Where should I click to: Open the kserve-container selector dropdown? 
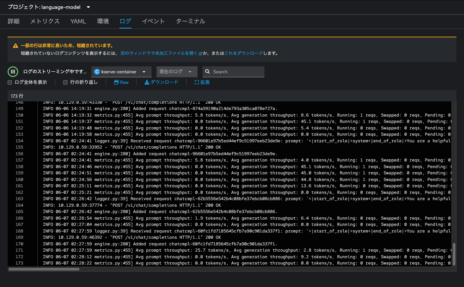(121, 72)
